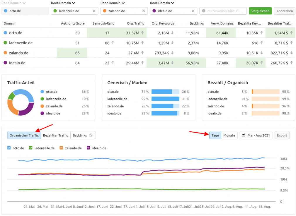
Task: Remove idealo.de competitor with its X icon
Action: coord(193,11)
